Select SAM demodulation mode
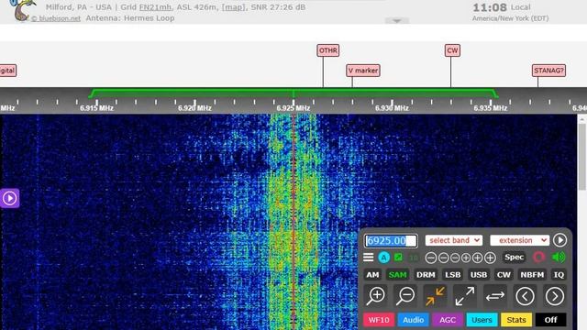The width and height of the screenshot is (587, 330). (397, 275)
